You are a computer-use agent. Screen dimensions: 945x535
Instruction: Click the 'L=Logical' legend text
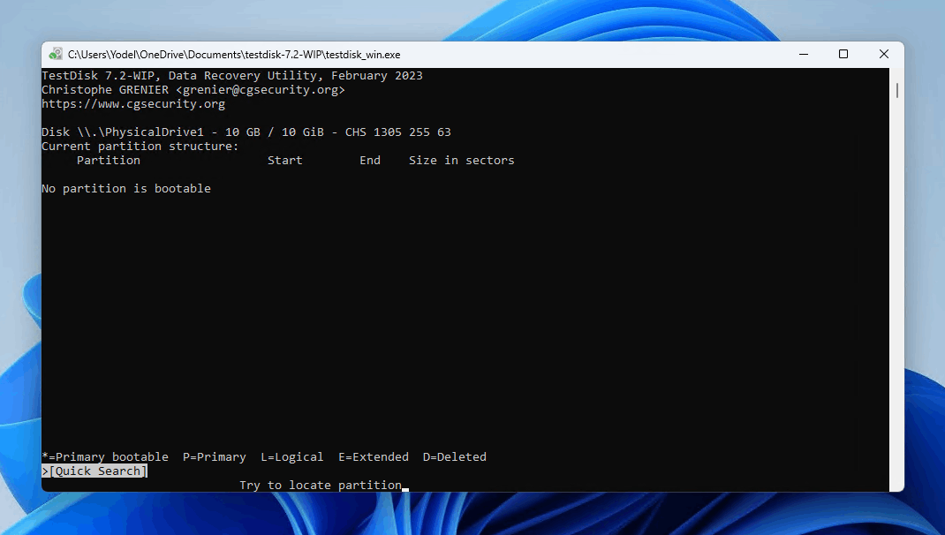pos(291,456)
